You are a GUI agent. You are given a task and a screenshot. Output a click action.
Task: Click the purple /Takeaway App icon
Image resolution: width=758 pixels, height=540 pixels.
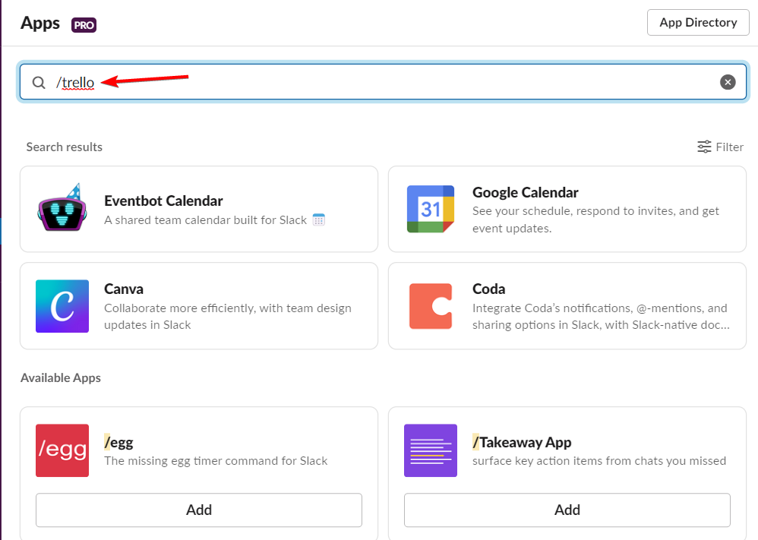pos(430,450)
